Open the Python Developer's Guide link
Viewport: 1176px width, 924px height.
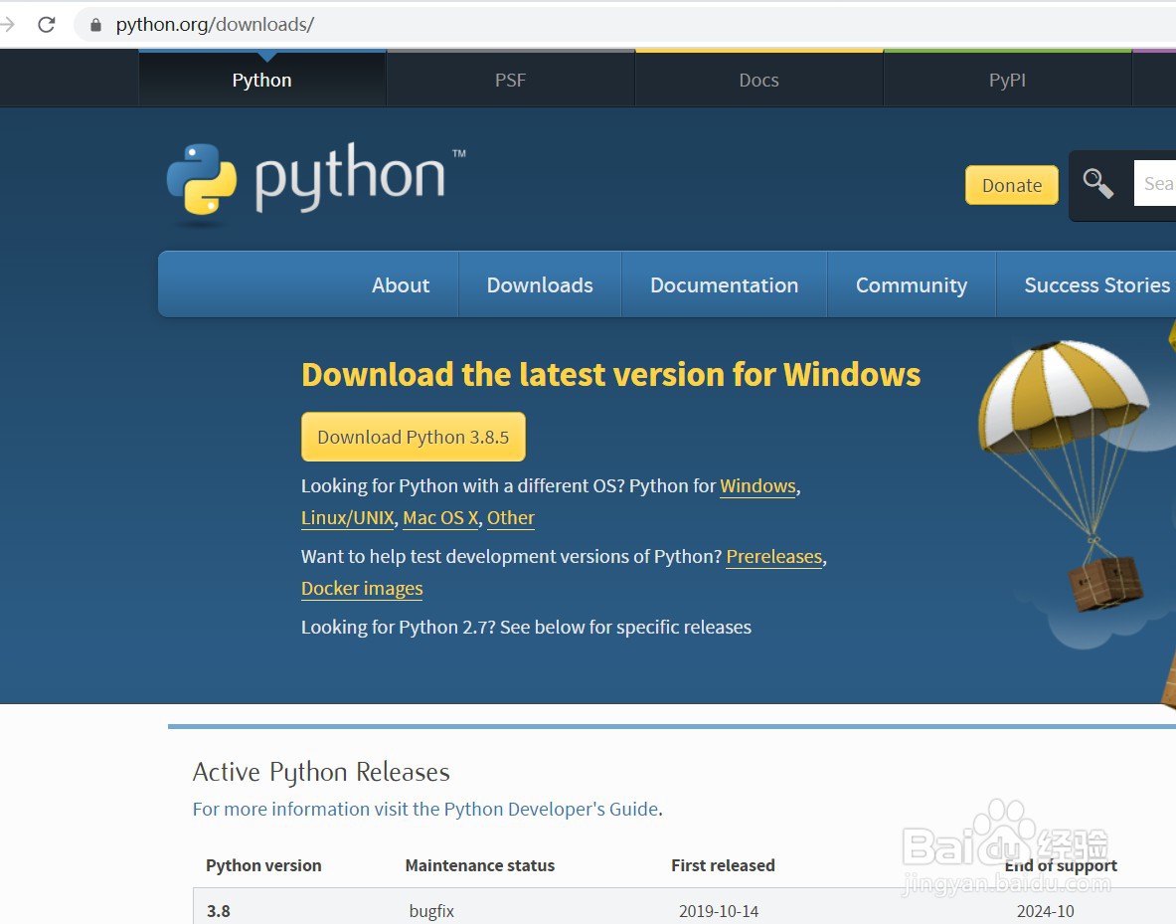pos(552,810)
